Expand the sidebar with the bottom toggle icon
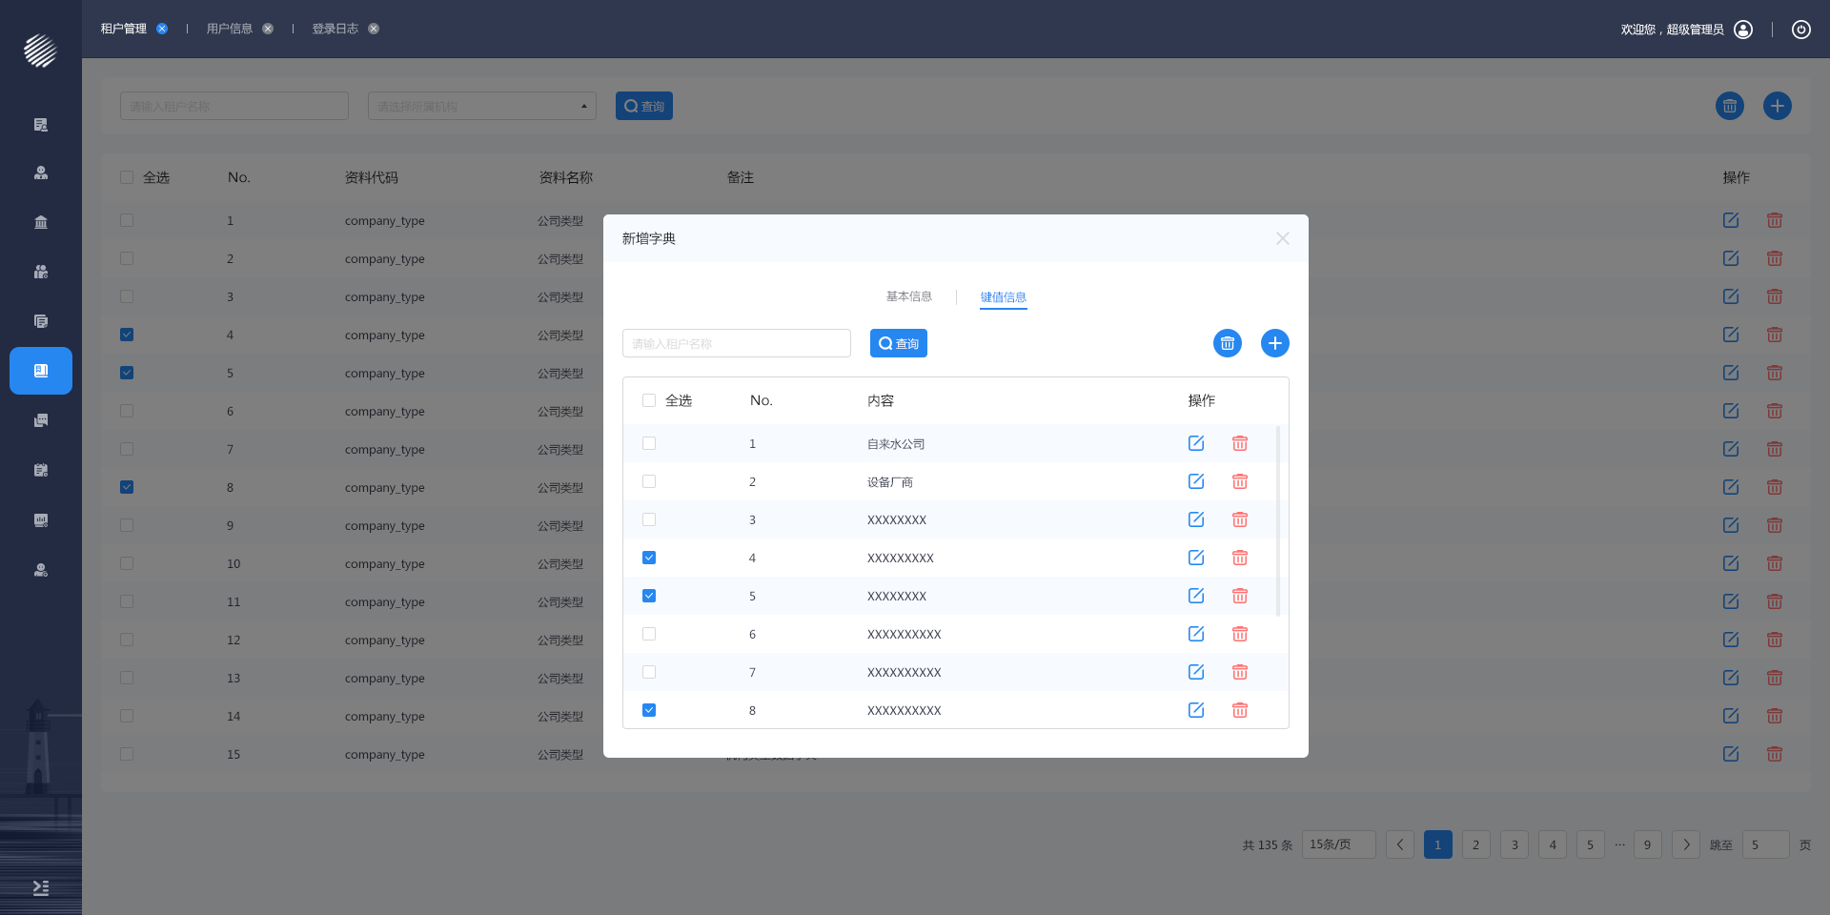 point(40,887)
